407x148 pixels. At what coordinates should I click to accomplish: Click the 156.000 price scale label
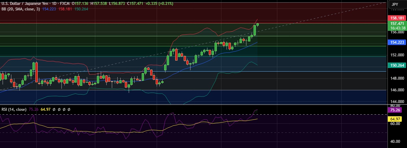397,32
